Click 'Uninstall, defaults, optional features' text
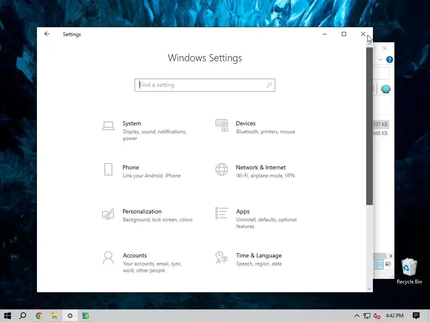The image size is (430, 322). [x=267, y=223]
